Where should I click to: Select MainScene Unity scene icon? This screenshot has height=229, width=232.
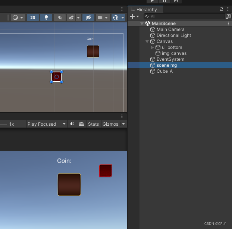pos(148,23)
